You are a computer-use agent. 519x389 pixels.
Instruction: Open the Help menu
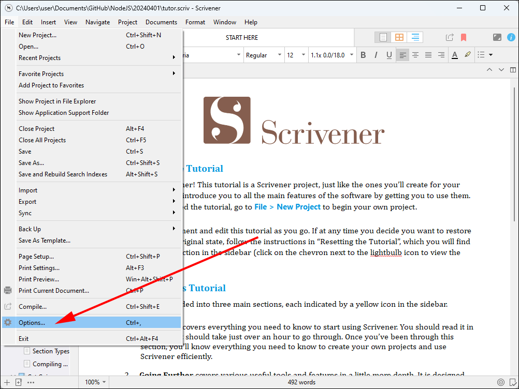pos(251,22)
